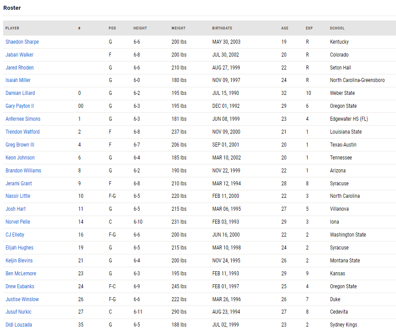Click the WEIGHT column header

click(179, 28)
